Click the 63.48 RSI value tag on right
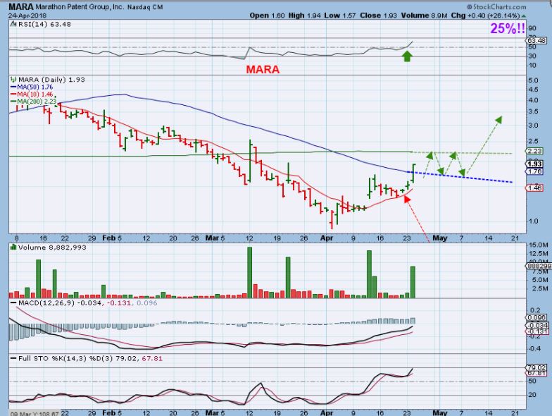Viewport: 552px width, 416px height. (x=537, y=41)
